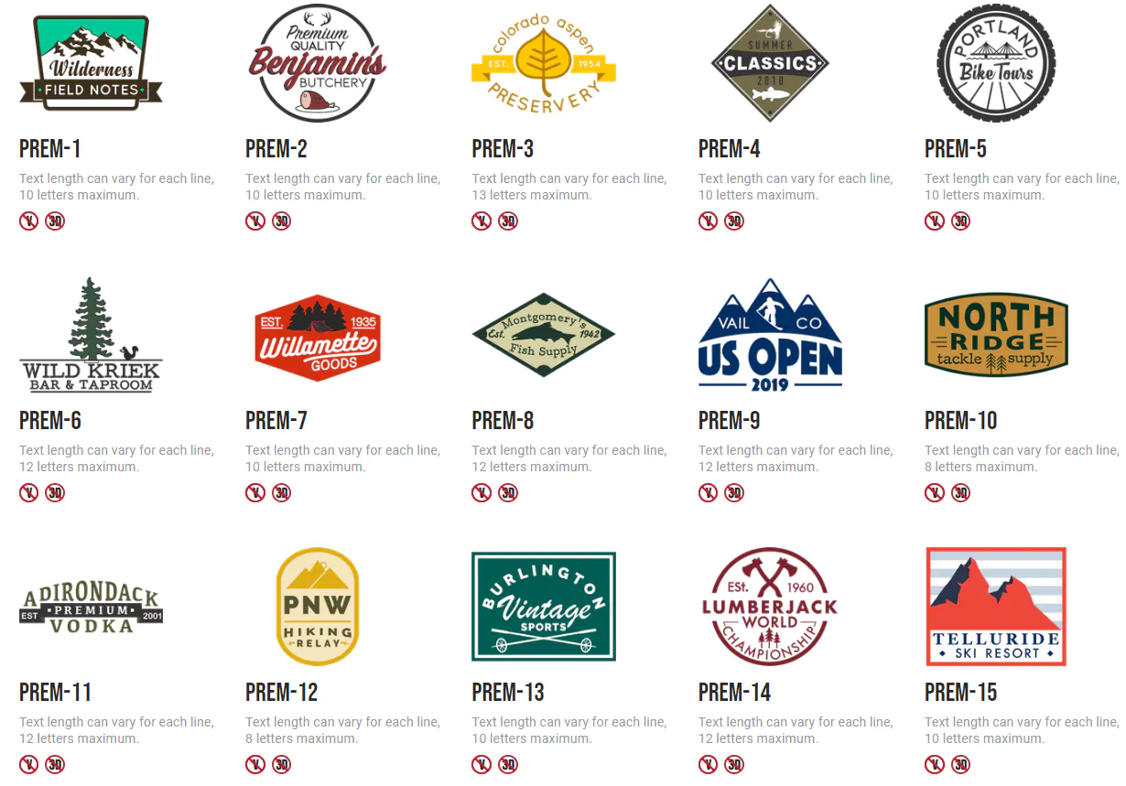1126x786 pixels.
Task: Click the no-3D icon under PREM-1
Action: tap(55, 221)
